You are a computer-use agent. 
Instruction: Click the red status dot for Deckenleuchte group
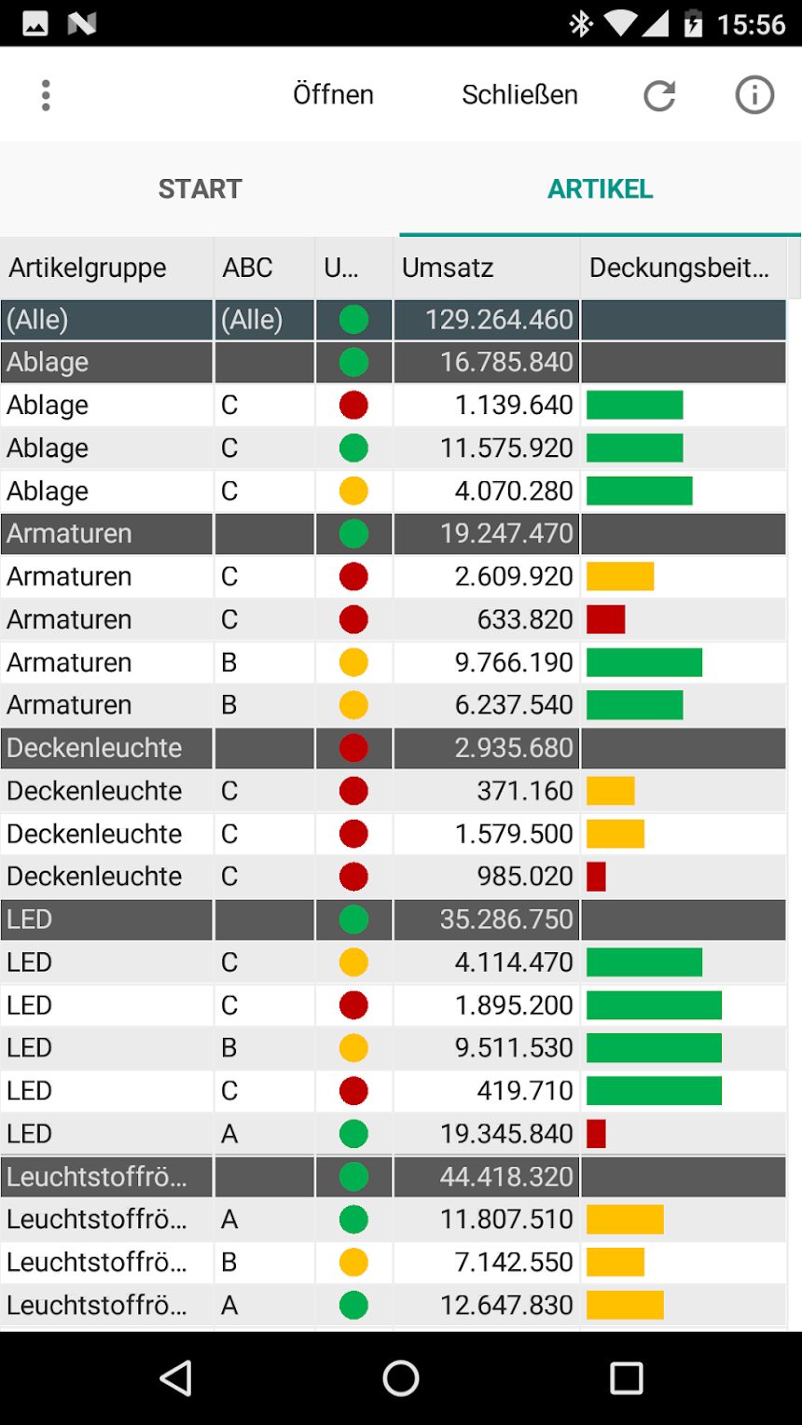(x=353, y=748)
